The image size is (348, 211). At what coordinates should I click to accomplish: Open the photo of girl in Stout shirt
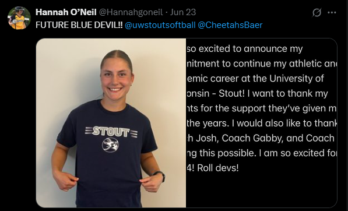pos(111,123)
